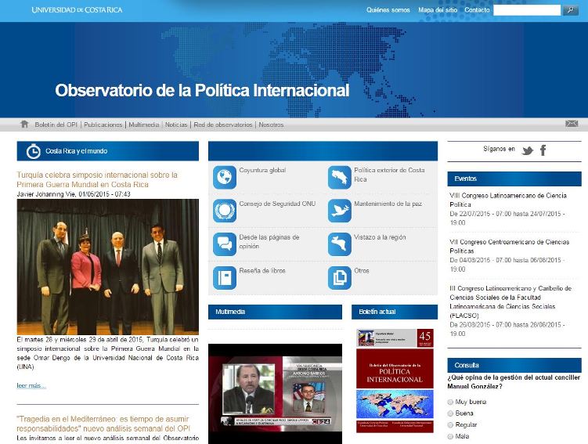Image resolution: width=588 pixels, height=444 pixels.
Task: Open the VIII Congreso Latinoamericano de Ciencia Política event
Action: (x=508, y=200)
